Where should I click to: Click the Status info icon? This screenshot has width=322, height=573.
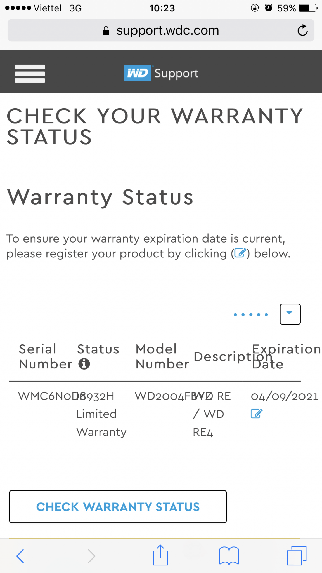pyautogui.click(x=84, y=364)
